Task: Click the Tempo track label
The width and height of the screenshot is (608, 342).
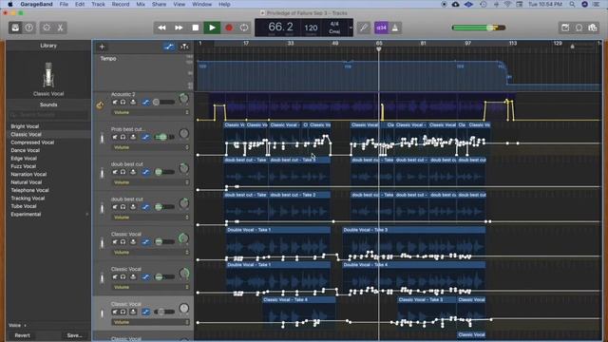Action: (x=108, y=59)
